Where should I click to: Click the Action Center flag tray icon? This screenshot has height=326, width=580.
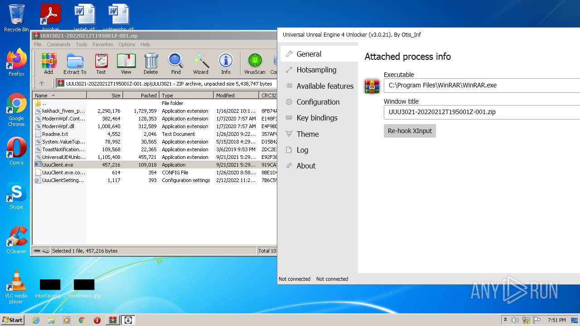537,320
